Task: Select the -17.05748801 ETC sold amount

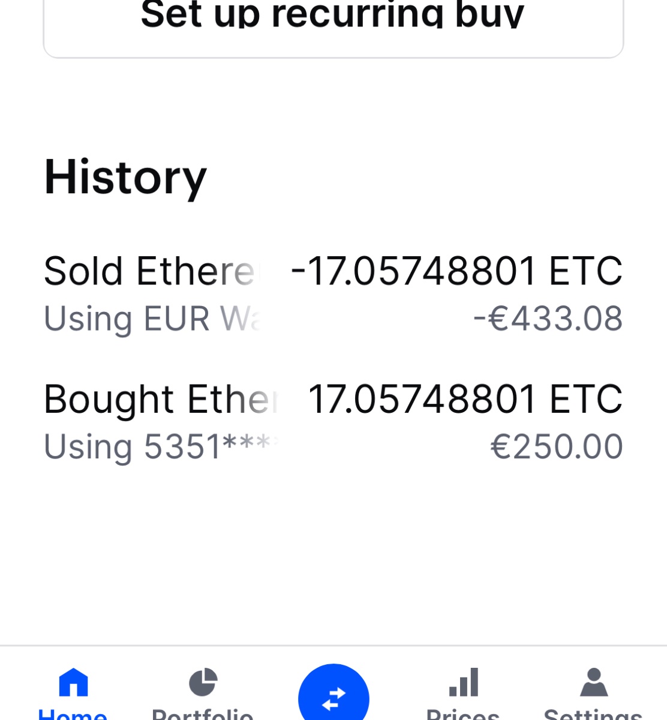Action: 456,271
